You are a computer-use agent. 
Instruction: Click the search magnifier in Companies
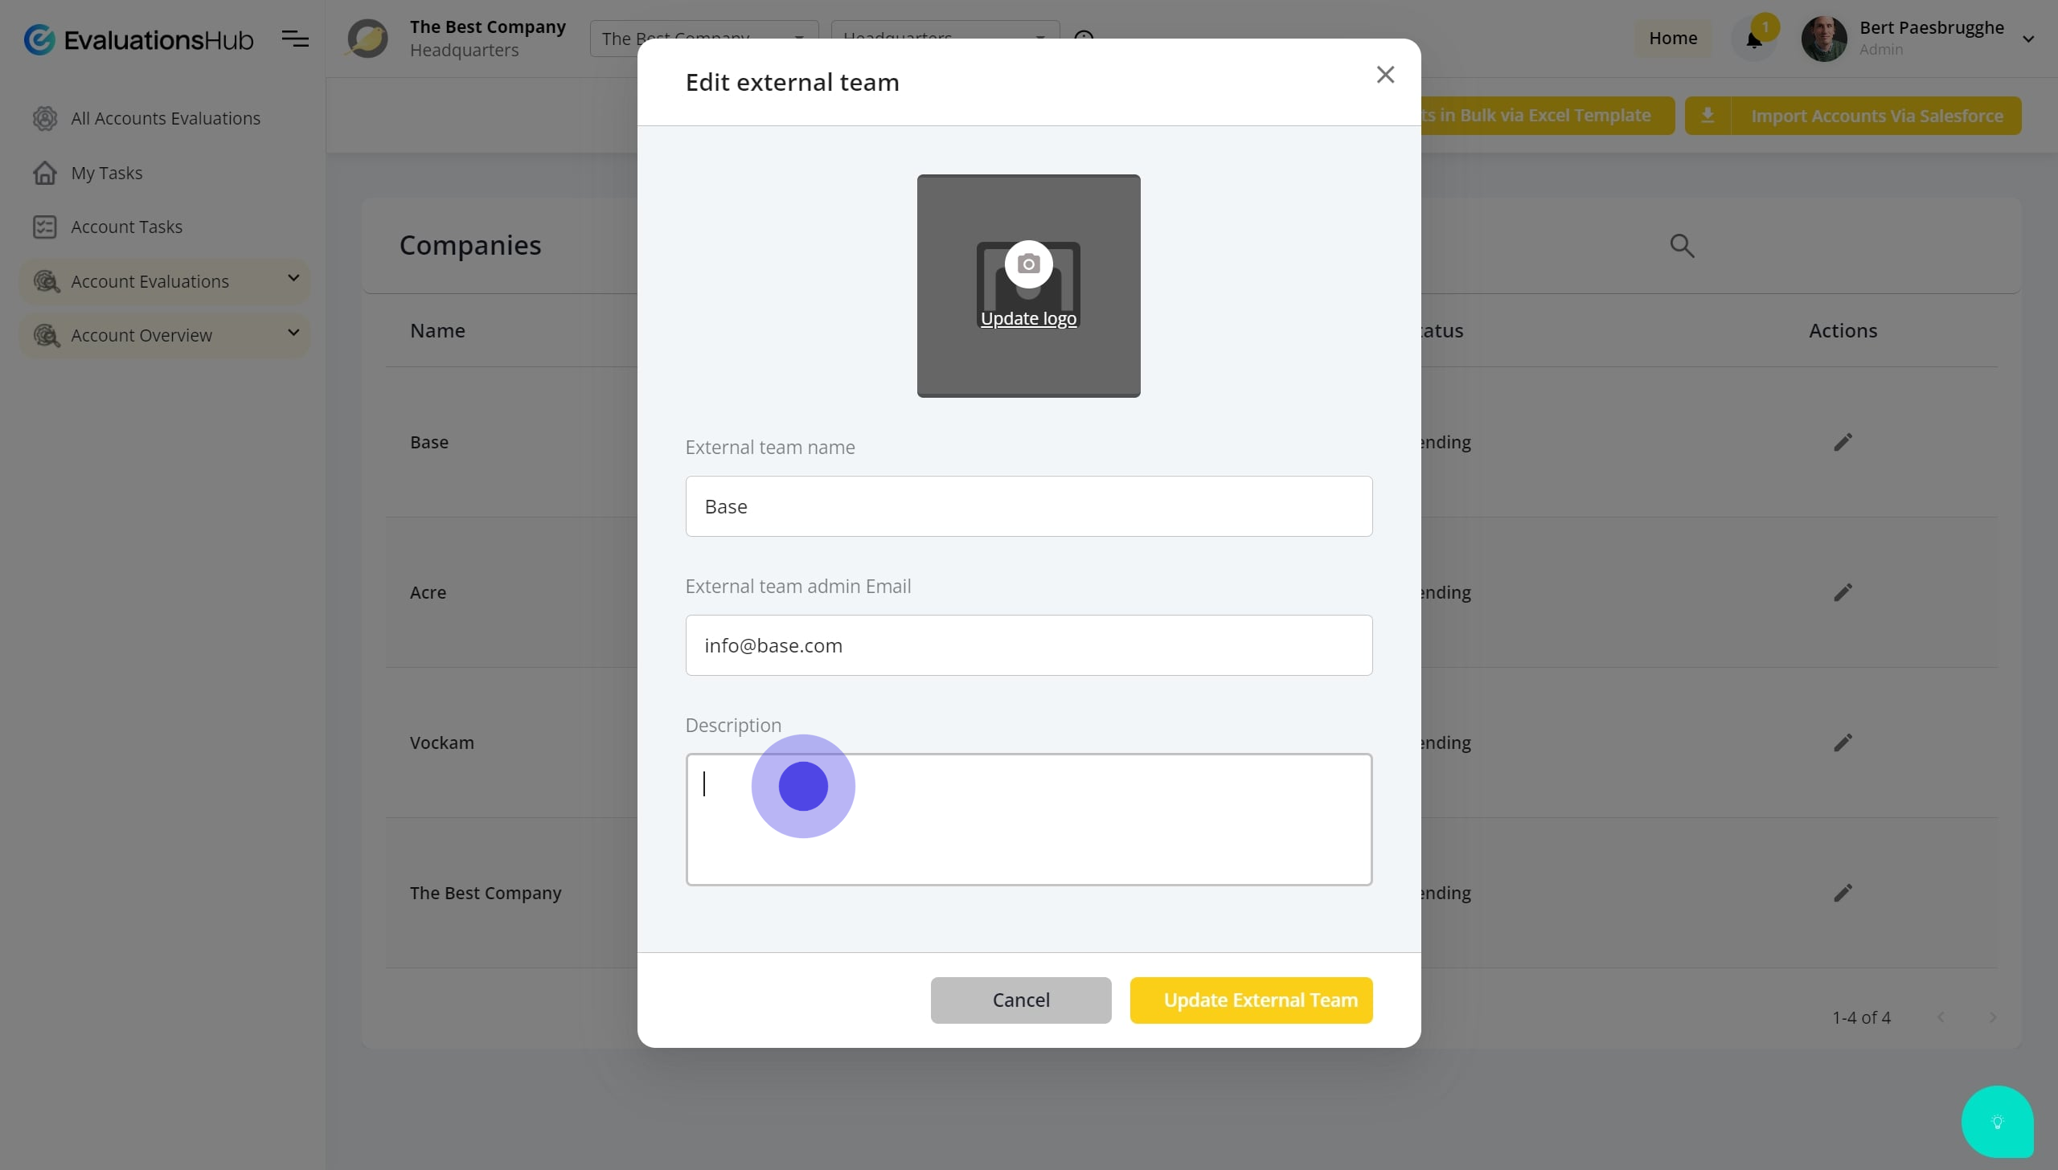1682,246
